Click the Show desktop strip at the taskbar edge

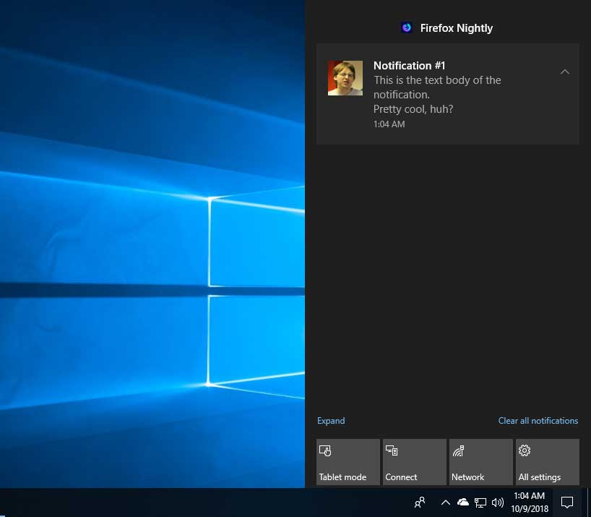[588, 502]
